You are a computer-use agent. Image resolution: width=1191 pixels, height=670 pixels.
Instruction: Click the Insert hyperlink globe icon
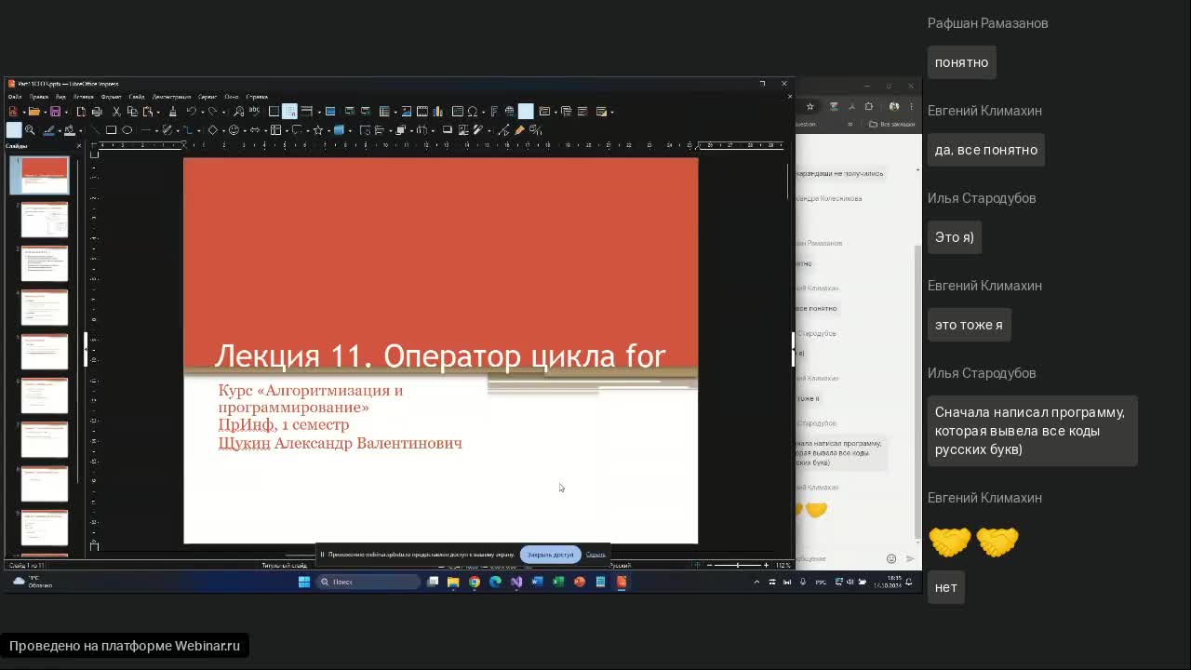tap(509, 112)
